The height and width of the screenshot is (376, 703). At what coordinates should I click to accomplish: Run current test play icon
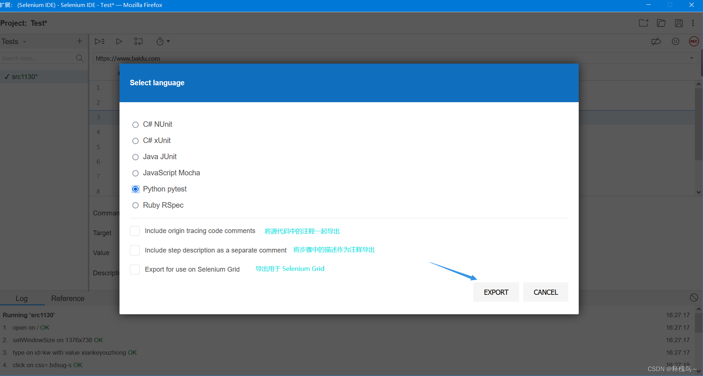tap(119, 42)
